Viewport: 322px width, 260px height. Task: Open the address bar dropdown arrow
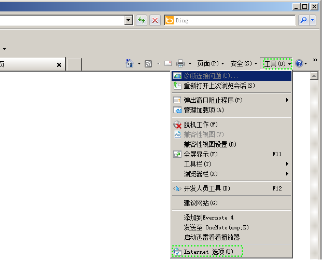coord(129,20)
